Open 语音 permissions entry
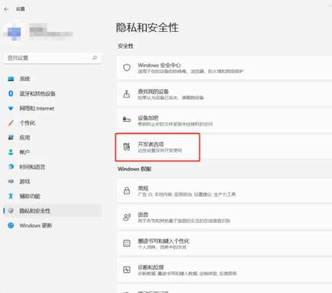 225,217
